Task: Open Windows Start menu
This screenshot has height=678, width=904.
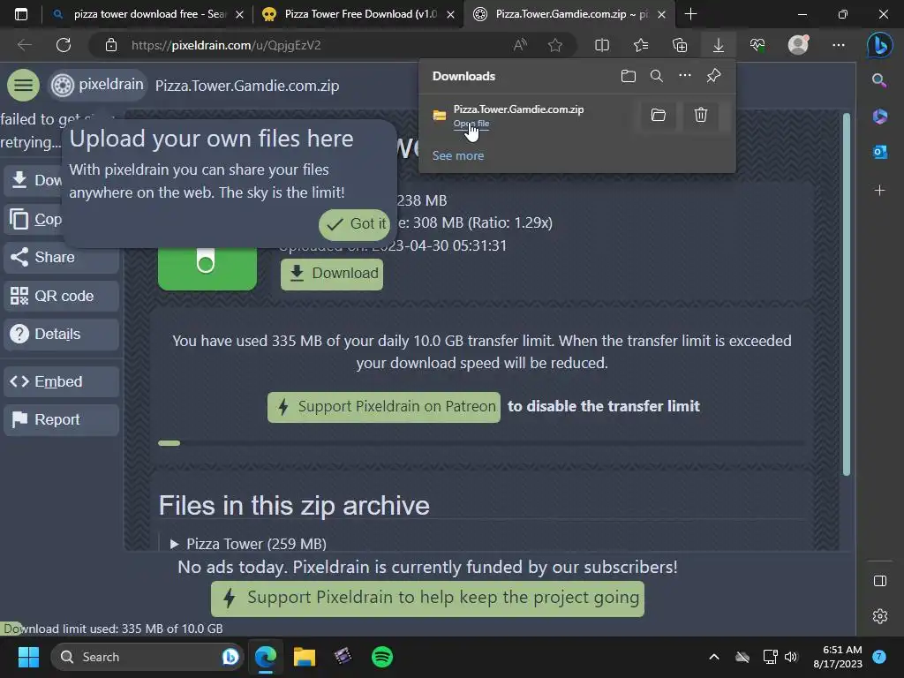Action: click(x=28, y=657)
